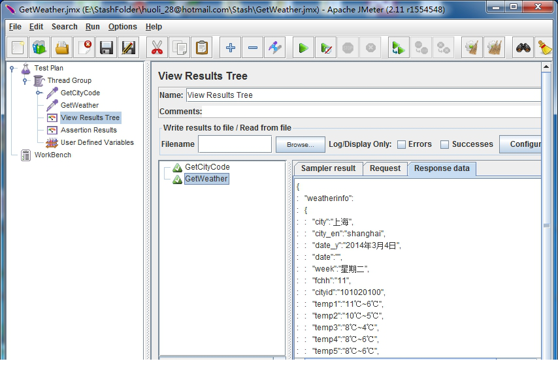Select GetWeather result in results list
558x374 pixels.
pyautogui.click(x=206, y=179)
